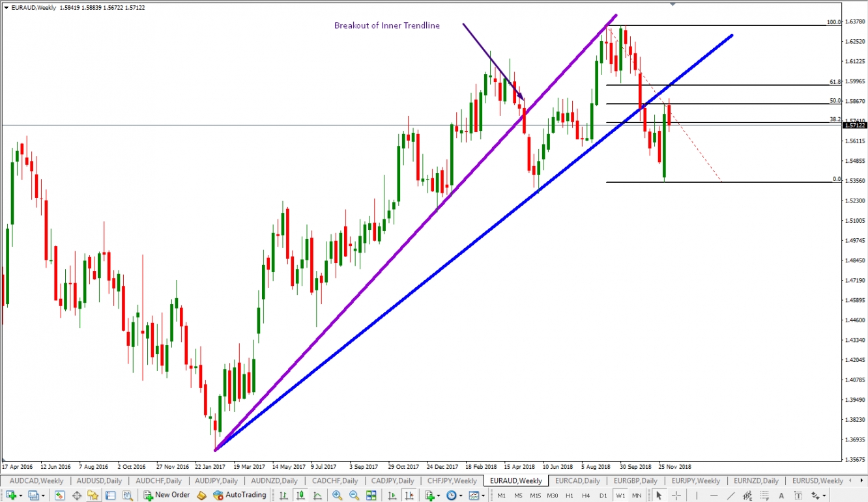The height and width of the screenshot is (502, 868).
Task: Set timeframe to H4
Action: 586,495
